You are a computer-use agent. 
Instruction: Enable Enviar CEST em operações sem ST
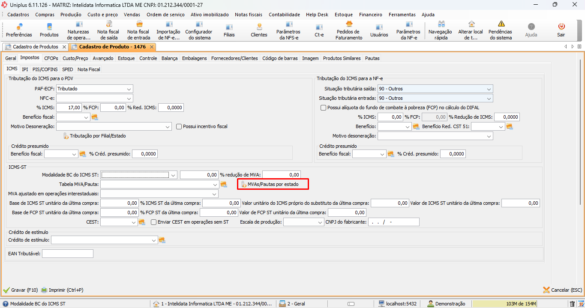click(x=154, y=222)
